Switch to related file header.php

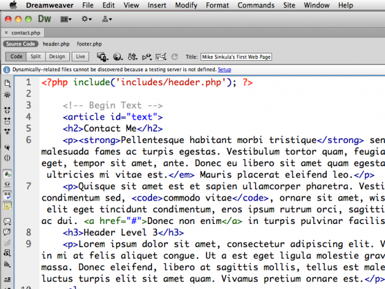[56, 44]
